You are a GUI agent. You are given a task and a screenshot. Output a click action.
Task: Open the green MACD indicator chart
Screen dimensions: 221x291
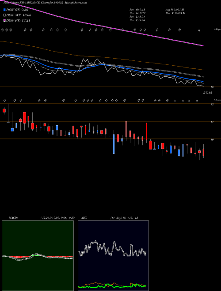[x=38, y=256]
